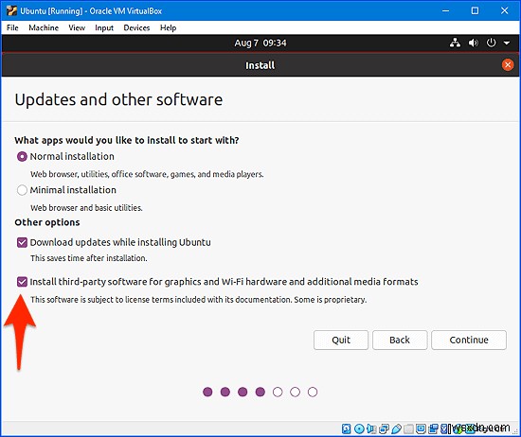This screenshot has width=521, height=437.
Task: Open the network indicator in Ubuntu top bar
Action: tap(455, 43)
